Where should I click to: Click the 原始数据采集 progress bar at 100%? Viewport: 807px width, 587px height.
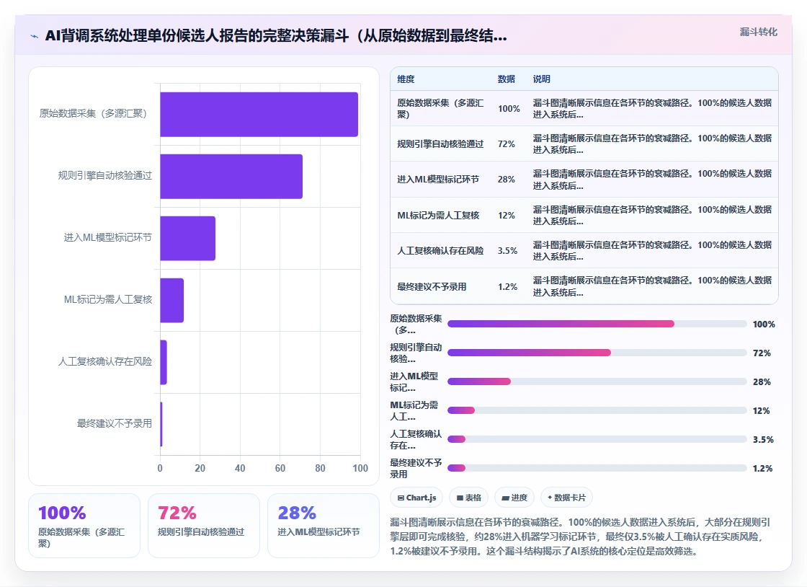597,324
